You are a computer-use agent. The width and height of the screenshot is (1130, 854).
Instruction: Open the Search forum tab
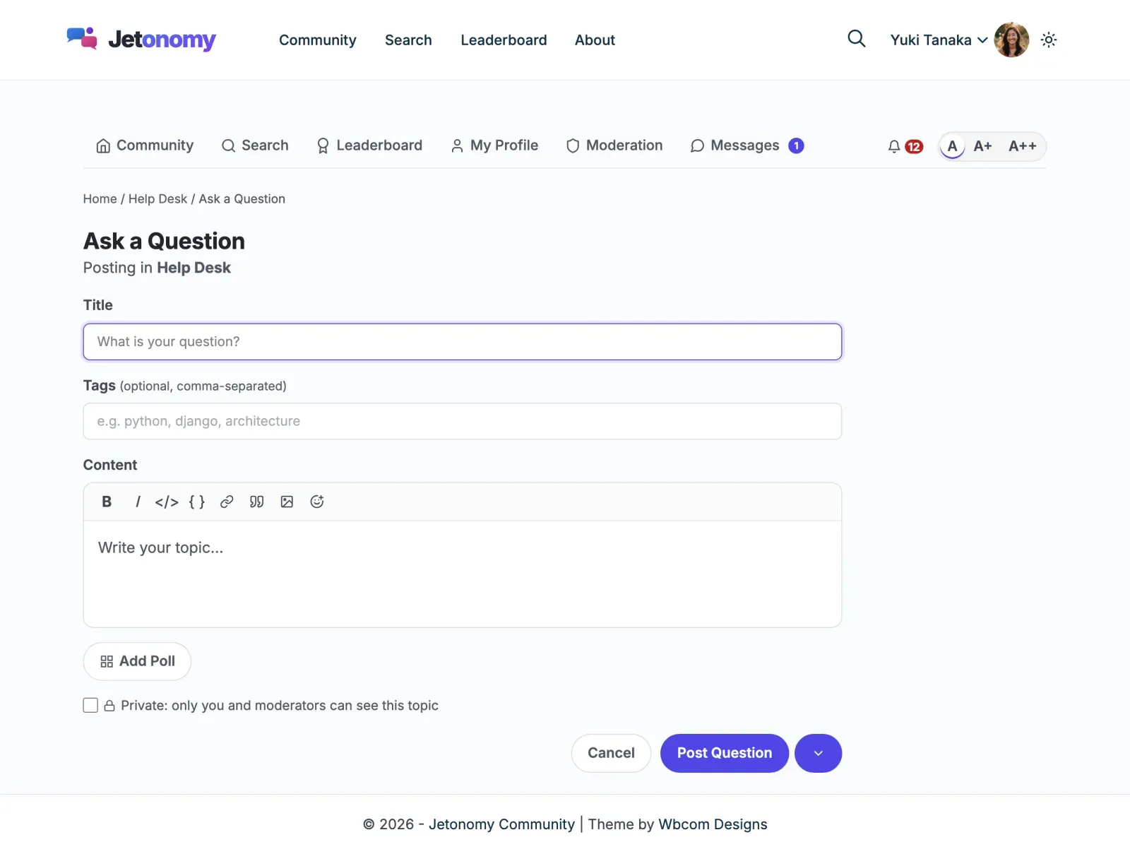[255, 146]
